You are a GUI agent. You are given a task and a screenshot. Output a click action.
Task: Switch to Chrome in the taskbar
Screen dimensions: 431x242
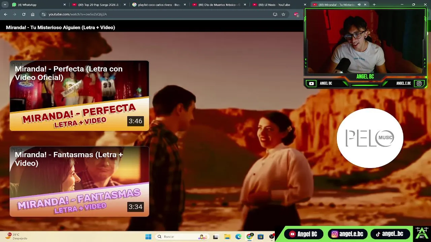tap(250, 237)
